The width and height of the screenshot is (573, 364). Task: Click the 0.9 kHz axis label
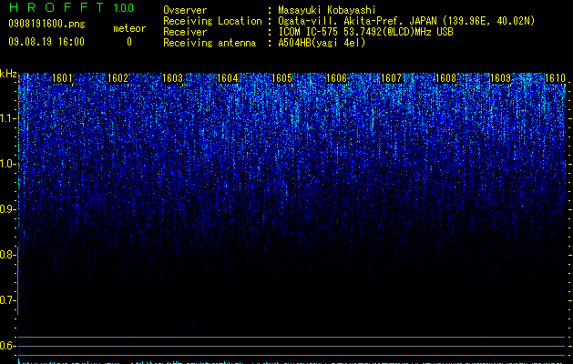coord(7,209)
